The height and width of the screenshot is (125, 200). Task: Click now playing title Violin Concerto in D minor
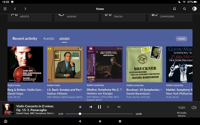coord(35,108)
